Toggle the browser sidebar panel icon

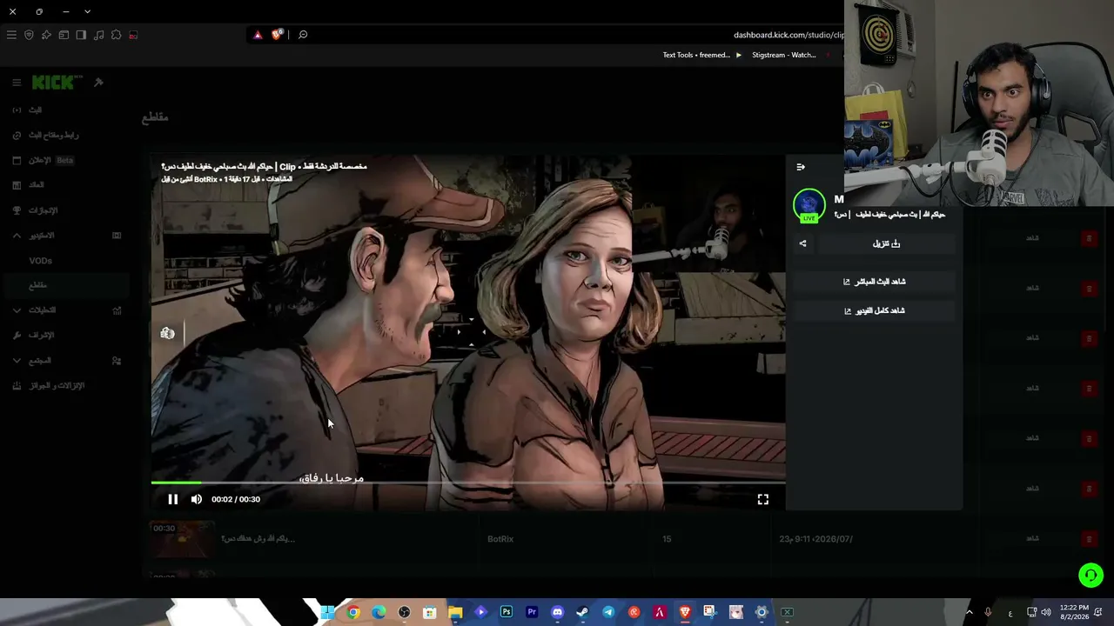point(81,35)
